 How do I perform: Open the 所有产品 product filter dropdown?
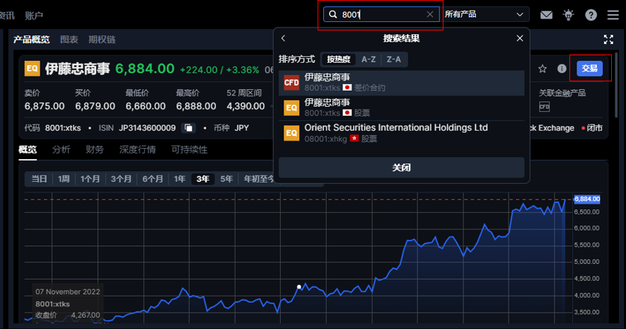tap(485, 14)
